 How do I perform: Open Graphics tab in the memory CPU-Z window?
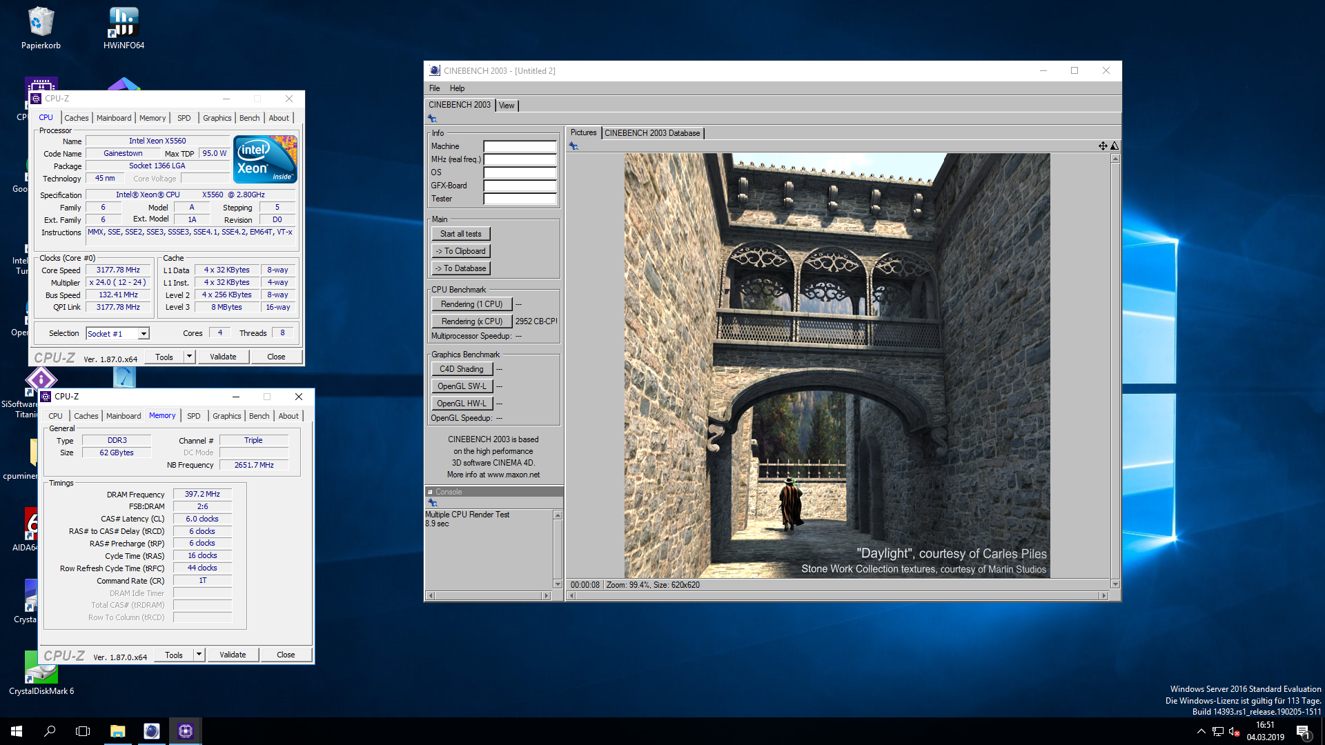(x=227, y=416)
